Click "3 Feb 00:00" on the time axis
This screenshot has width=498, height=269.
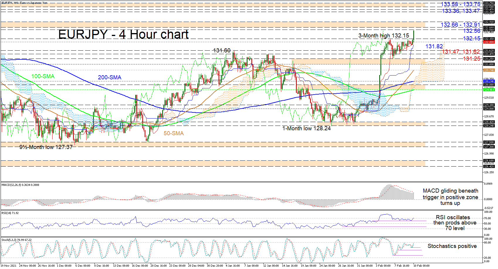point(383,265)
